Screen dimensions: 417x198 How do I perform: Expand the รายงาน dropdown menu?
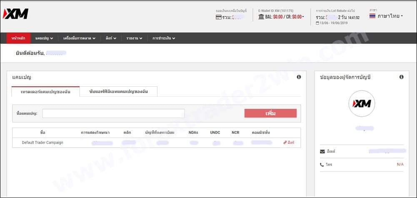pos(134,38)
